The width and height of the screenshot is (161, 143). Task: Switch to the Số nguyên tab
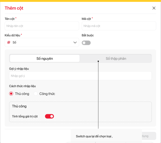coord(45,59)
